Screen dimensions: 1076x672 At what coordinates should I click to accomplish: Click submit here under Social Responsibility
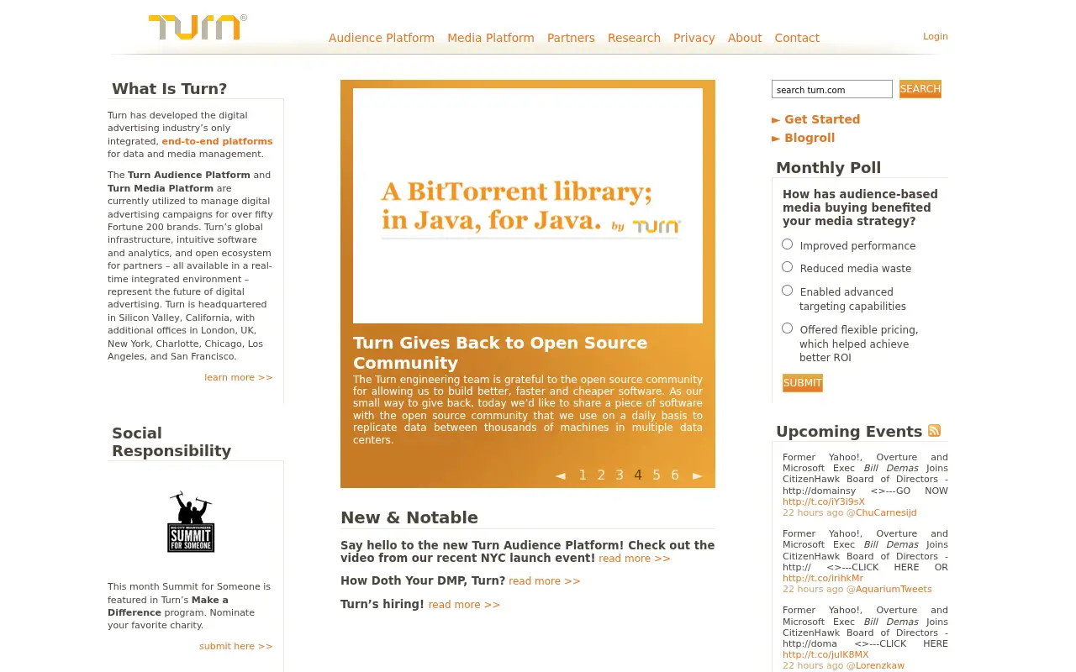tap(236, 646)
